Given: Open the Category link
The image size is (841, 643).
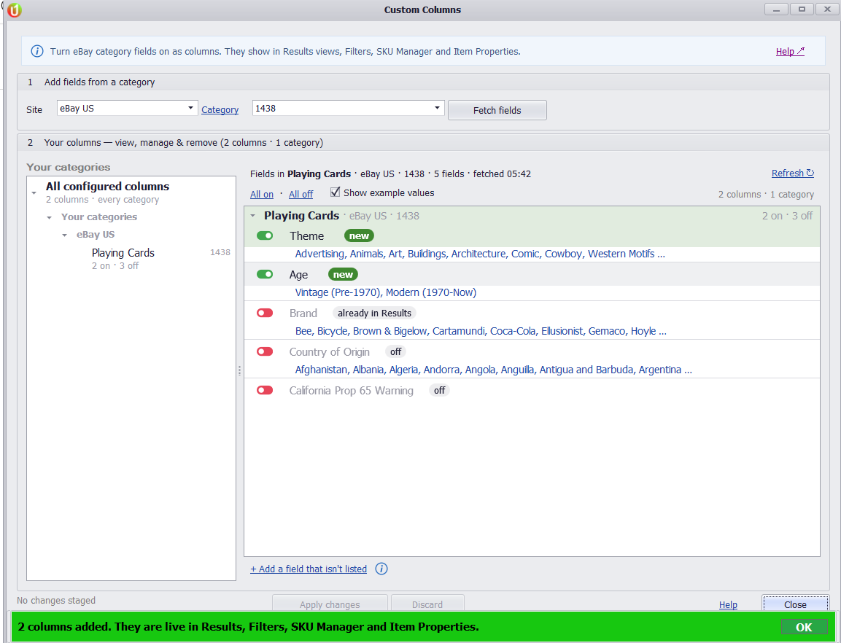Looking at the screenshot, I should (x=220, y=109).
